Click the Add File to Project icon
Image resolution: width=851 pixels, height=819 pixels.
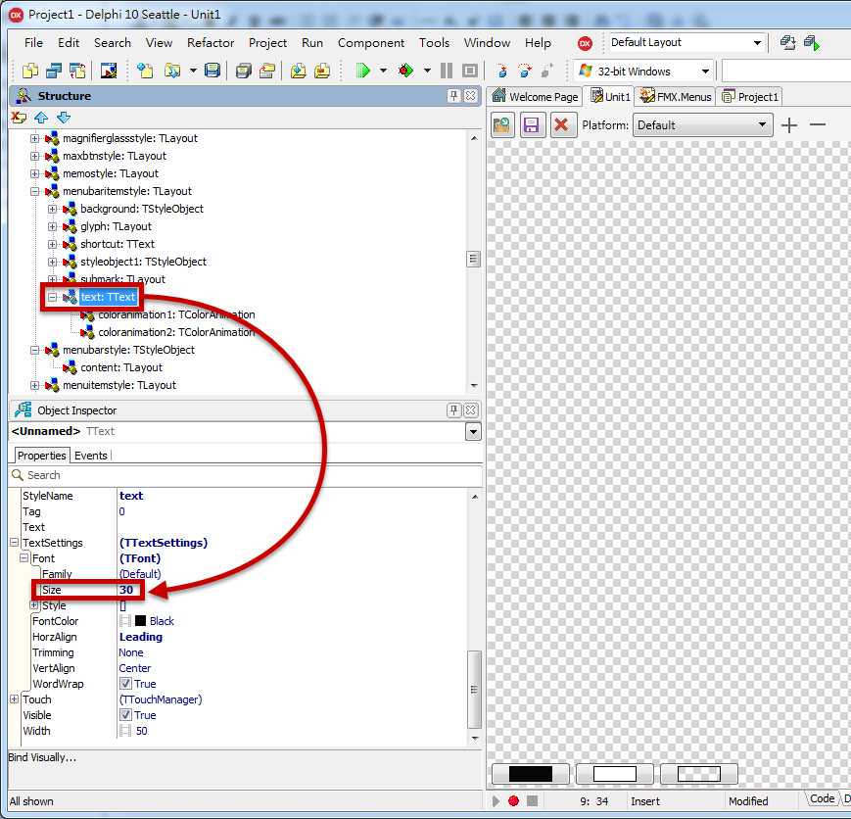298,71
